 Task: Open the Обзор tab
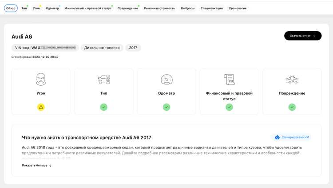(x=11, y=8)
